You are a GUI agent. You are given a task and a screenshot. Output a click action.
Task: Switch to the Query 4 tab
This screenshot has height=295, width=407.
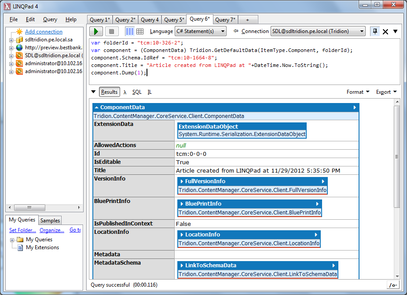tap(150, 20)
